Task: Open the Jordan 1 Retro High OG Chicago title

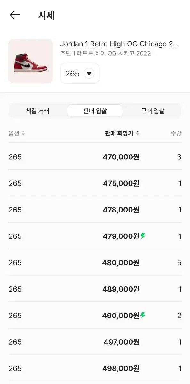Action: tap(119, 44)
